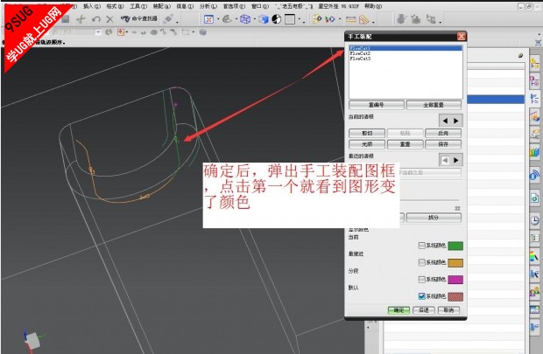
Task: Open dropdown arrow beside dashed rectangle icon
Action: (194, 32)
